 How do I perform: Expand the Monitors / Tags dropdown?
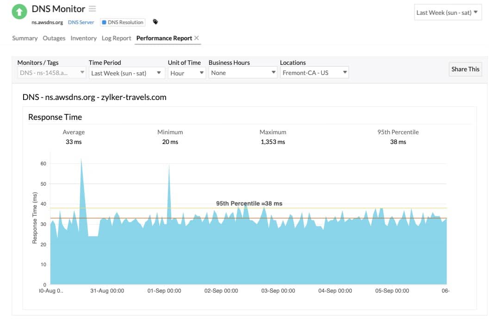[x=52, y=73]
